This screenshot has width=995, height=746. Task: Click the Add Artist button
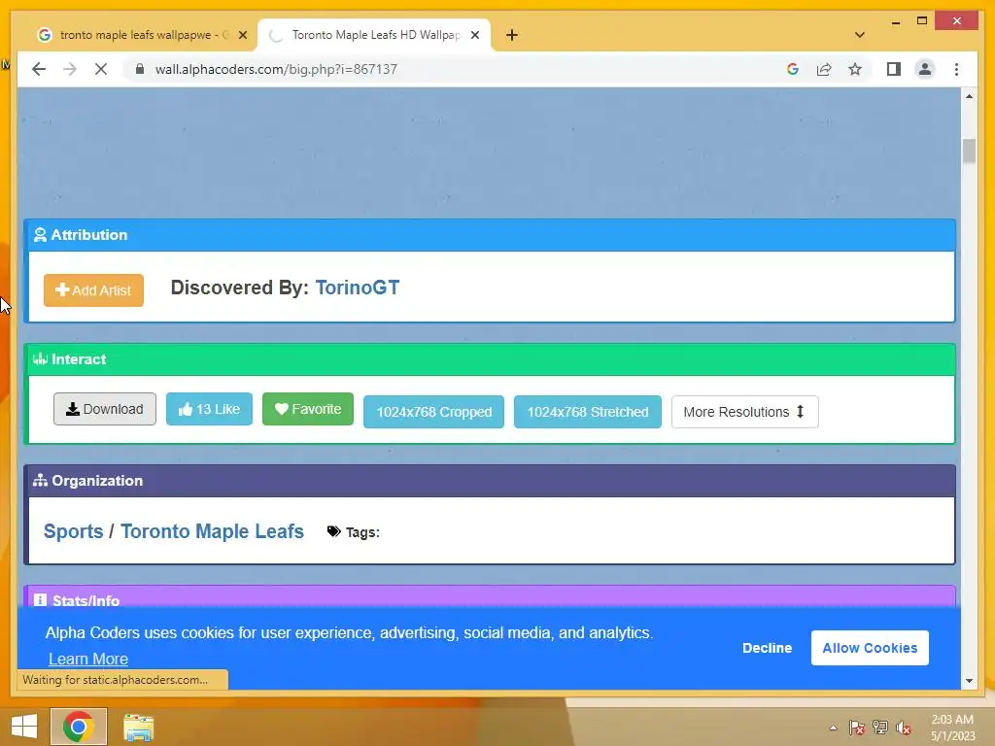93,290
